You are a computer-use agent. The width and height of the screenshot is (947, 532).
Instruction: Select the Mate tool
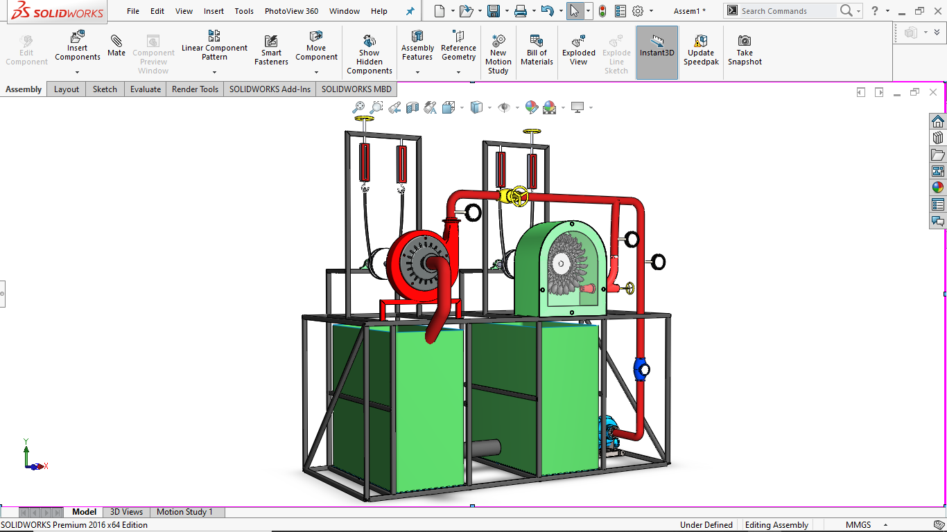(116, 46)
